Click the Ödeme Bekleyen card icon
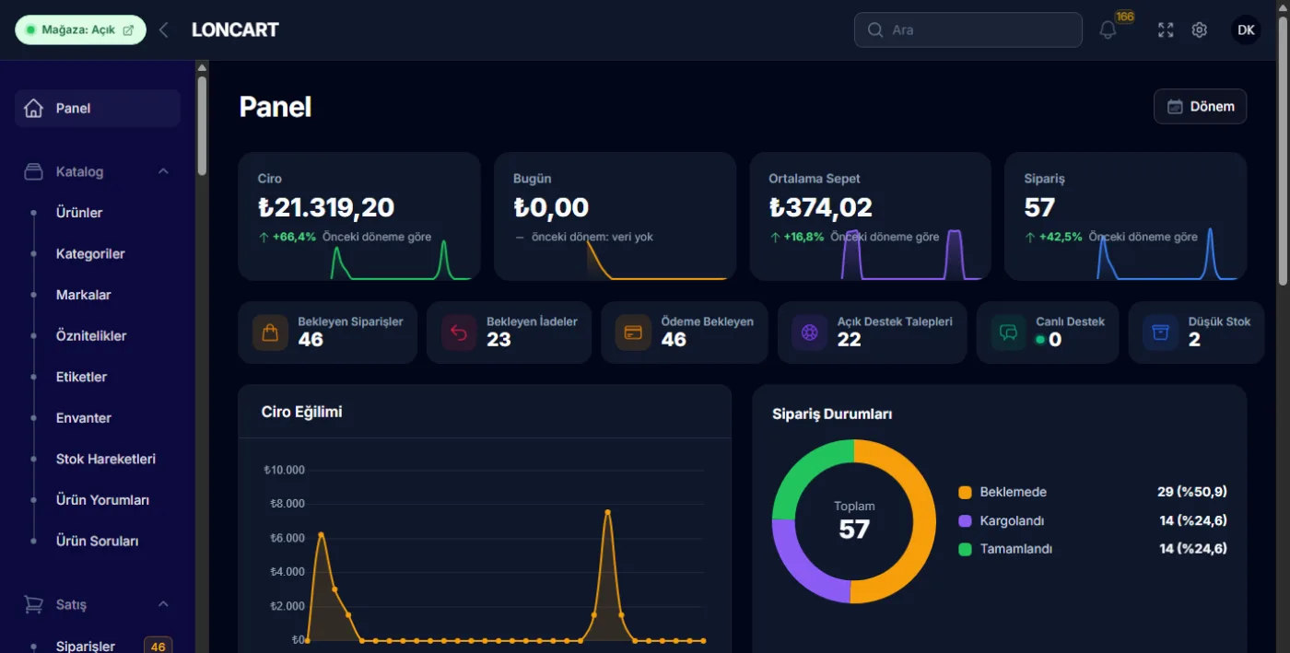The width and height of the screenshot is (1290, 653). (633, 332)
